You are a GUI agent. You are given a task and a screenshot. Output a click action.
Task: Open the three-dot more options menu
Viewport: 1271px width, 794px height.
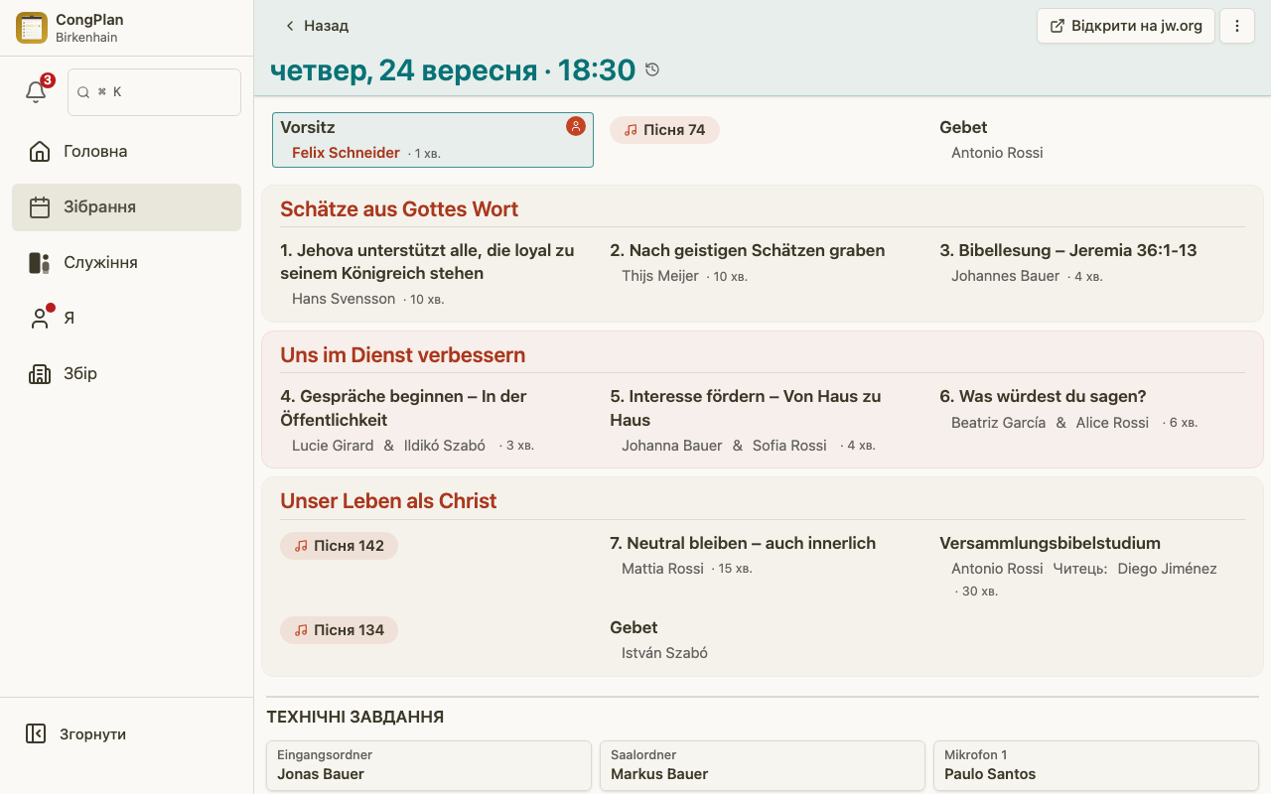pyautogui.click(x=1237, y=26)
